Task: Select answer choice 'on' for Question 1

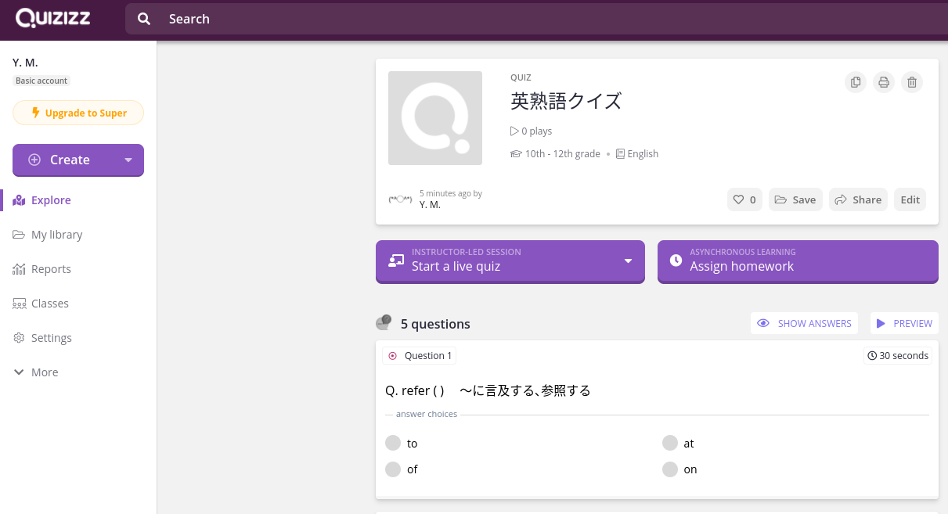Action: 670,469
